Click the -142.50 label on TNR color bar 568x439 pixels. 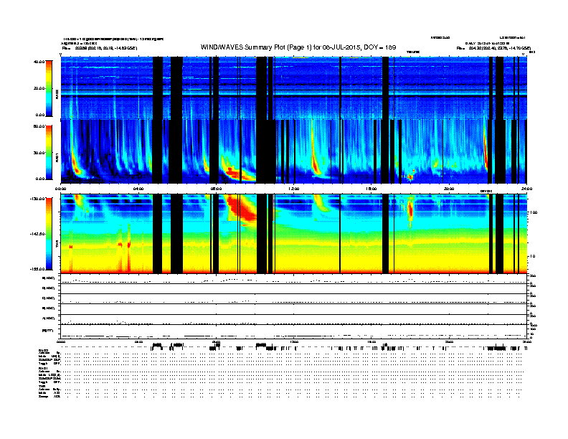[37, 234]
